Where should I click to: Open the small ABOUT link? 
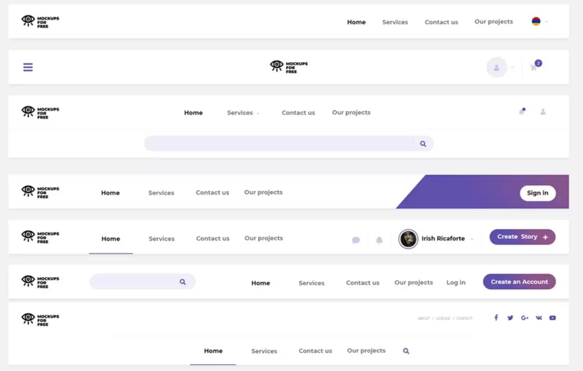click(424, 318)
